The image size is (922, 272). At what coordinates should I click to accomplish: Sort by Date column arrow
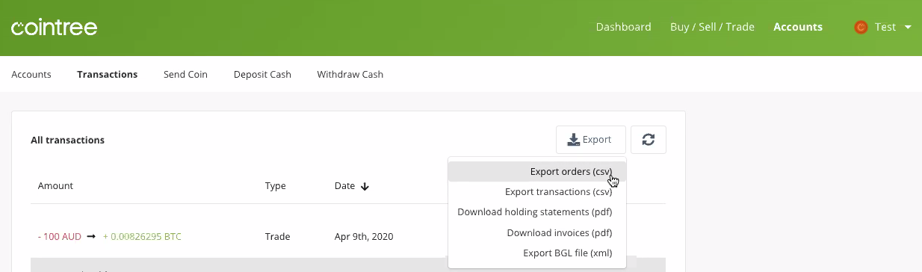pos(365,186)
